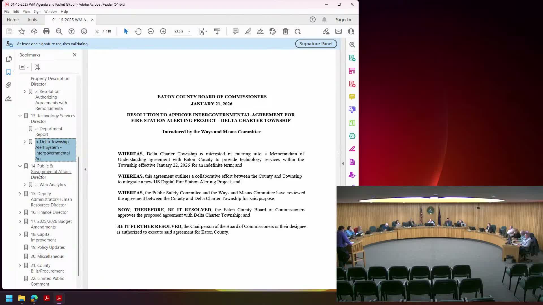Expand the 21. County Bills/Procurement bookmark
The image size is (543, 305).
click(20, 265)
